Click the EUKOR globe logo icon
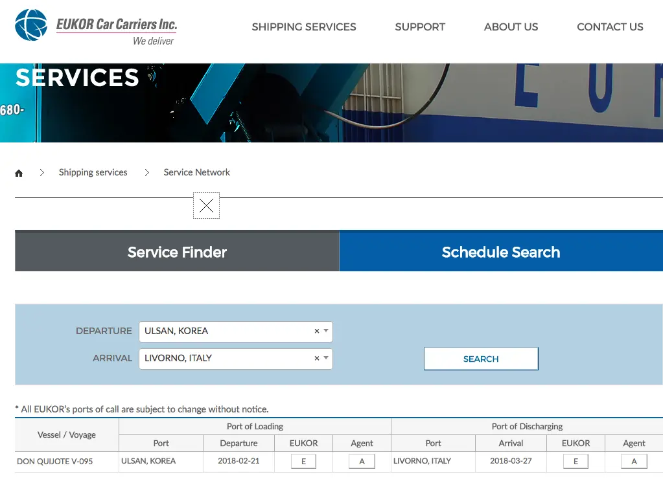663x483 pixels. tap(31, 25)
